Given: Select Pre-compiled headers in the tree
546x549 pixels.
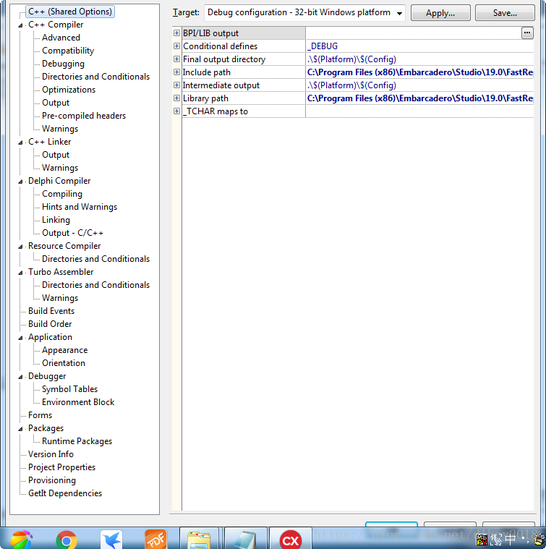Looking at the screenshot, I should click(x=84, y=116).
